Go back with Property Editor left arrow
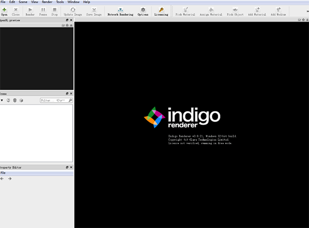The image size is (309, 228). point(2,179)
